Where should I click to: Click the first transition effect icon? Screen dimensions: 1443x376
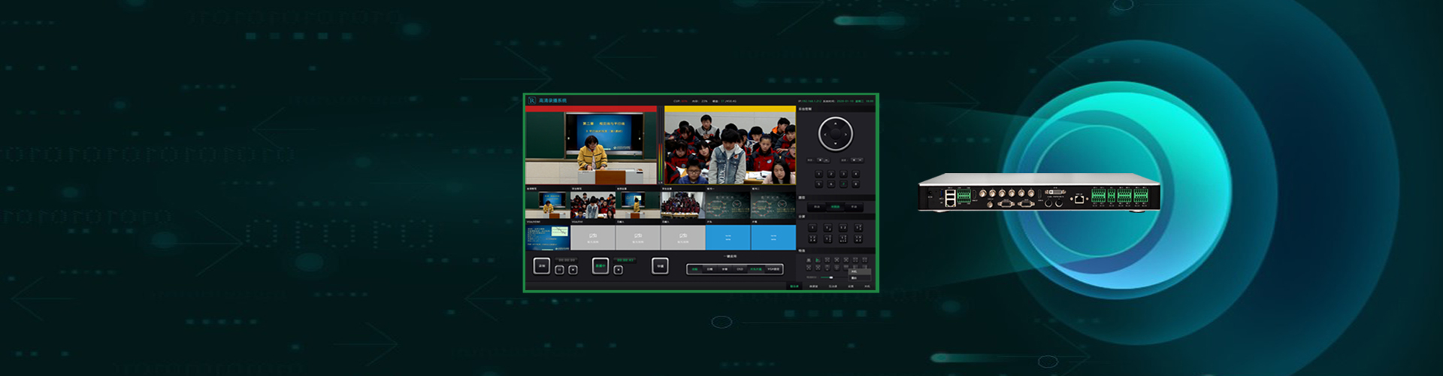[809, 259]
